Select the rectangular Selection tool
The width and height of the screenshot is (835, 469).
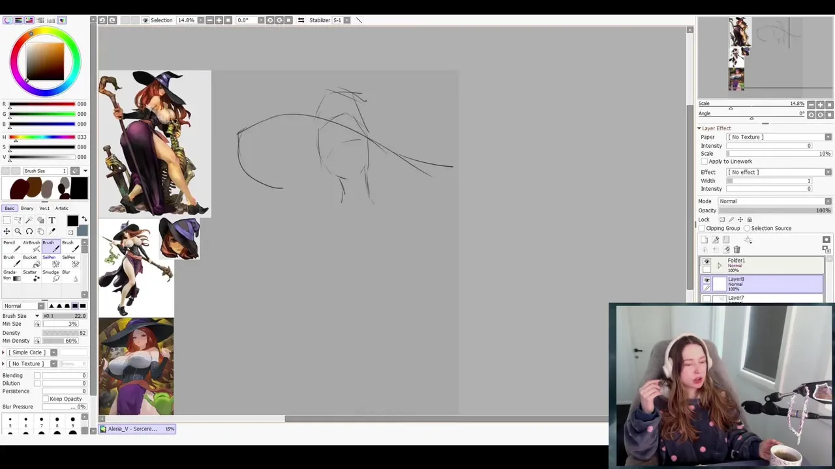point(7,220)
